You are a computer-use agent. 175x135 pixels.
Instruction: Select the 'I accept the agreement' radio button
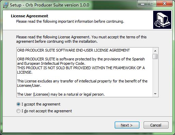[18, 104]
